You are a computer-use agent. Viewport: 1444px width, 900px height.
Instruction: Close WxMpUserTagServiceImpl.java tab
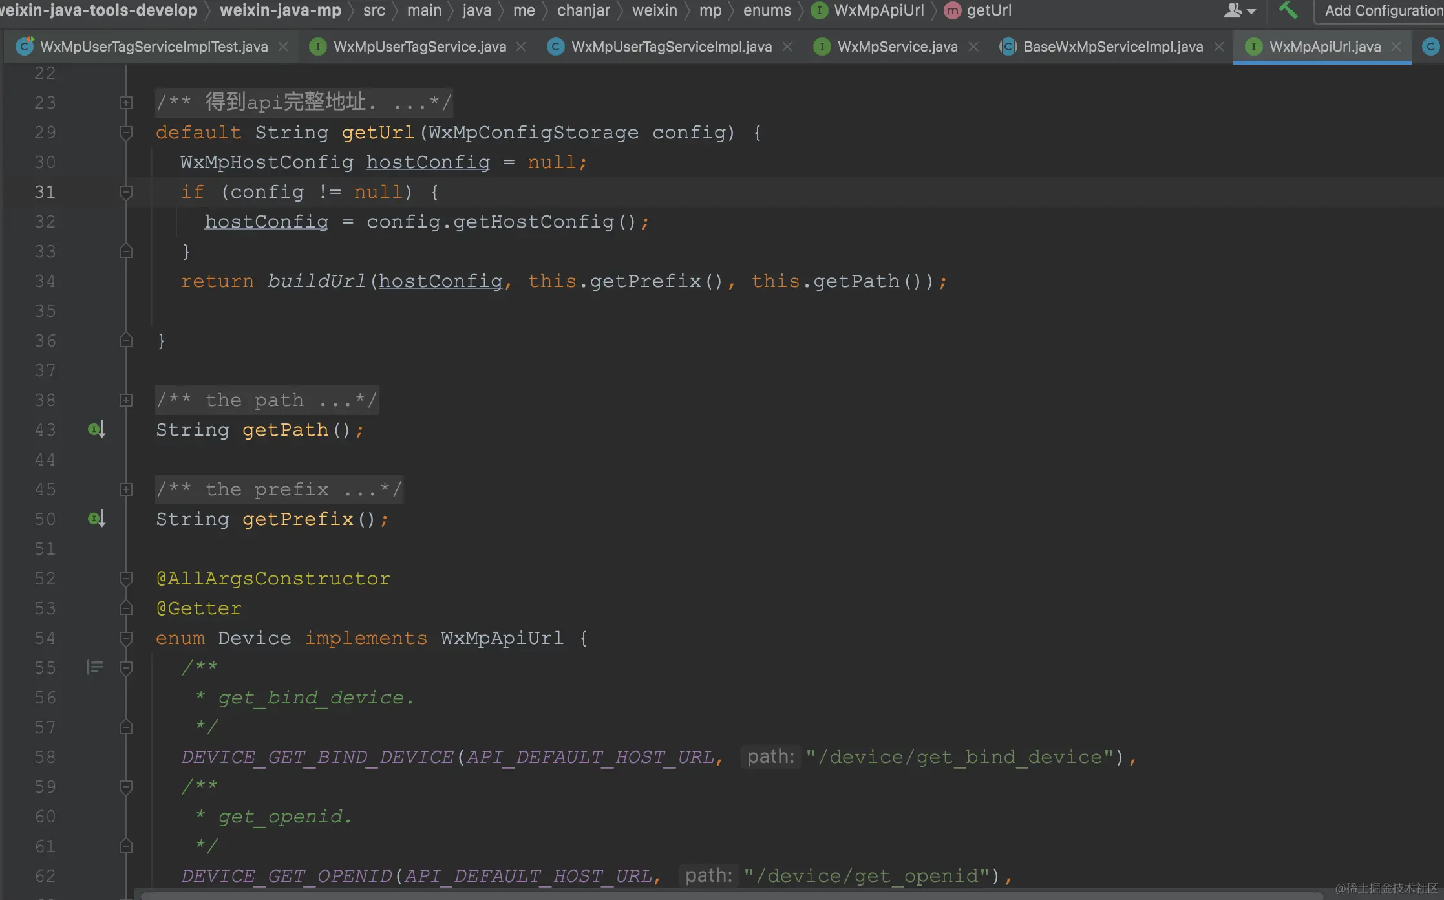pos(787,47)
